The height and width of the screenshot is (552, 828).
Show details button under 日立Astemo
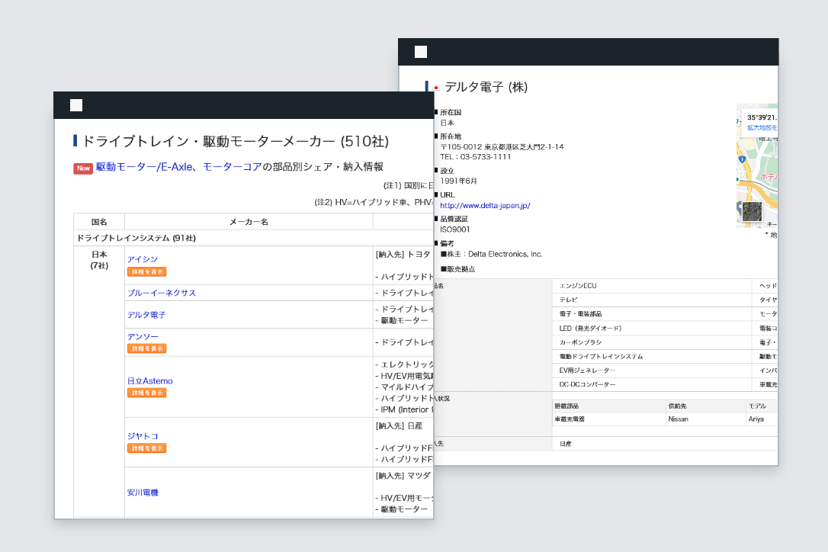pyautogui.click(x=147, y=393)
